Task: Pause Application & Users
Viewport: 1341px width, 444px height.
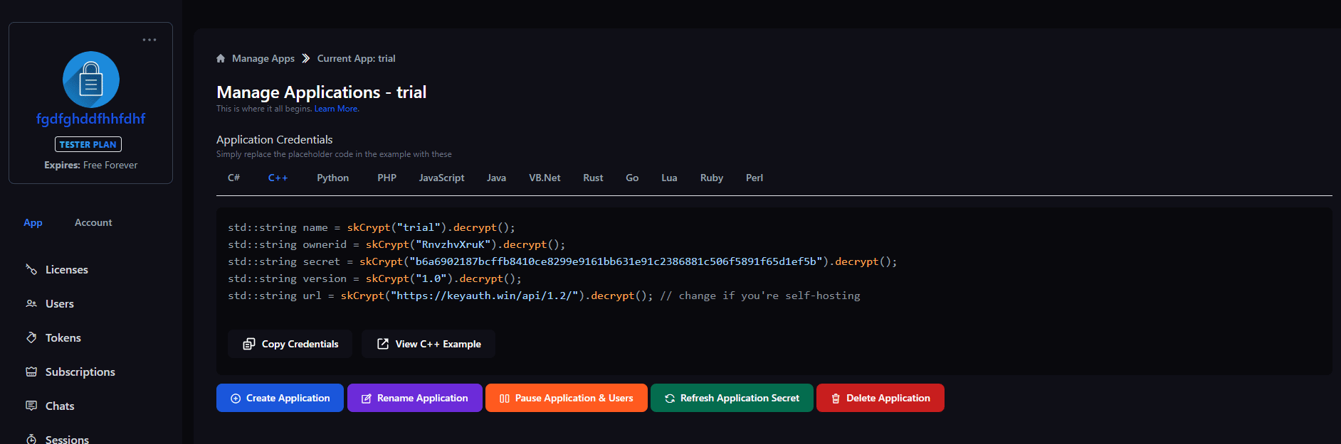Action: pyautogui.click(x=566, y=398)
